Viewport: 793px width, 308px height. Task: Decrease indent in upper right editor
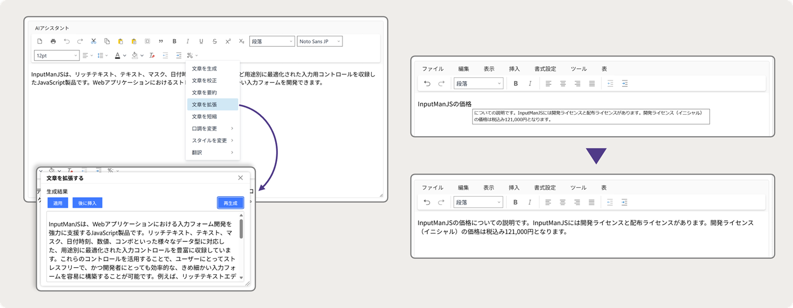point(610,84)
